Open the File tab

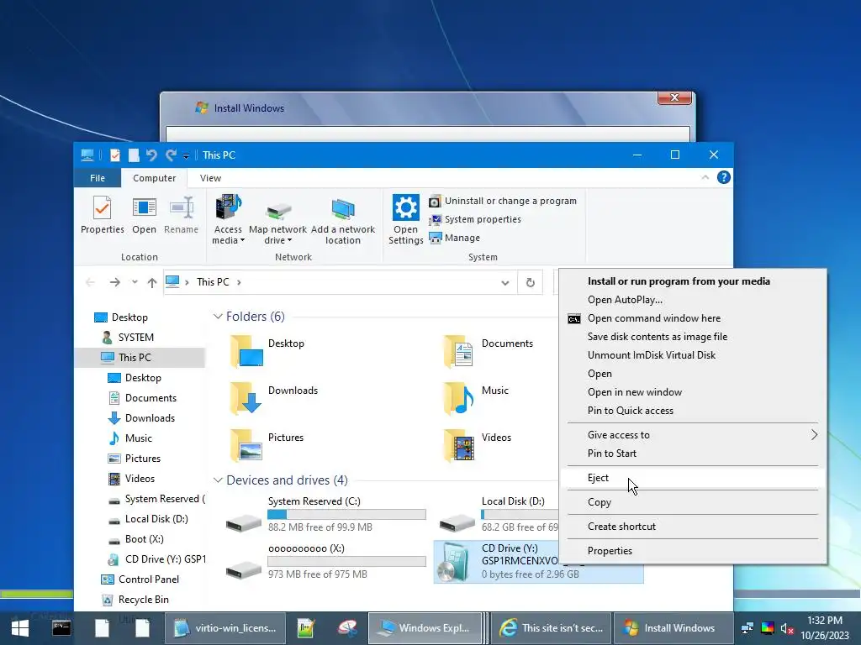pyautogui.click(x=98, y=178)
